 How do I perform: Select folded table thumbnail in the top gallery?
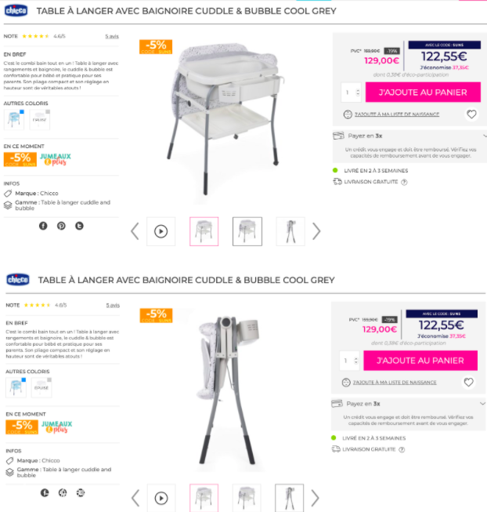coord(290,231)
